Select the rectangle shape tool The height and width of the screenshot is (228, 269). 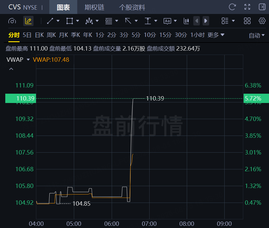pyautogui.click(x=69, y=21)
